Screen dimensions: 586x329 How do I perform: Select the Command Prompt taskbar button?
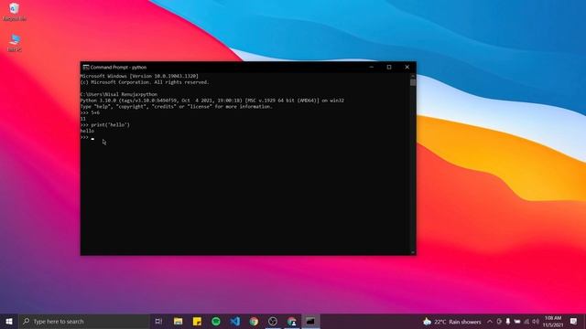pos(310,321)
